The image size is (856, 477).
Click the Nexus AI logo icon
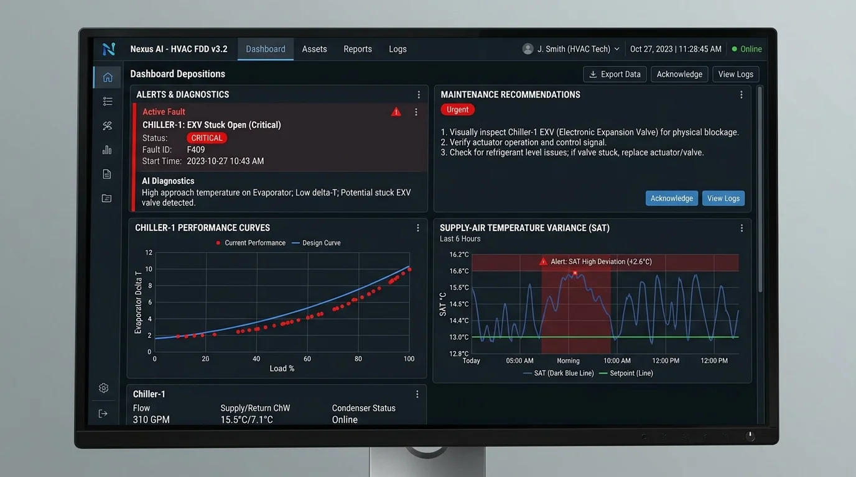pos(109,48)
